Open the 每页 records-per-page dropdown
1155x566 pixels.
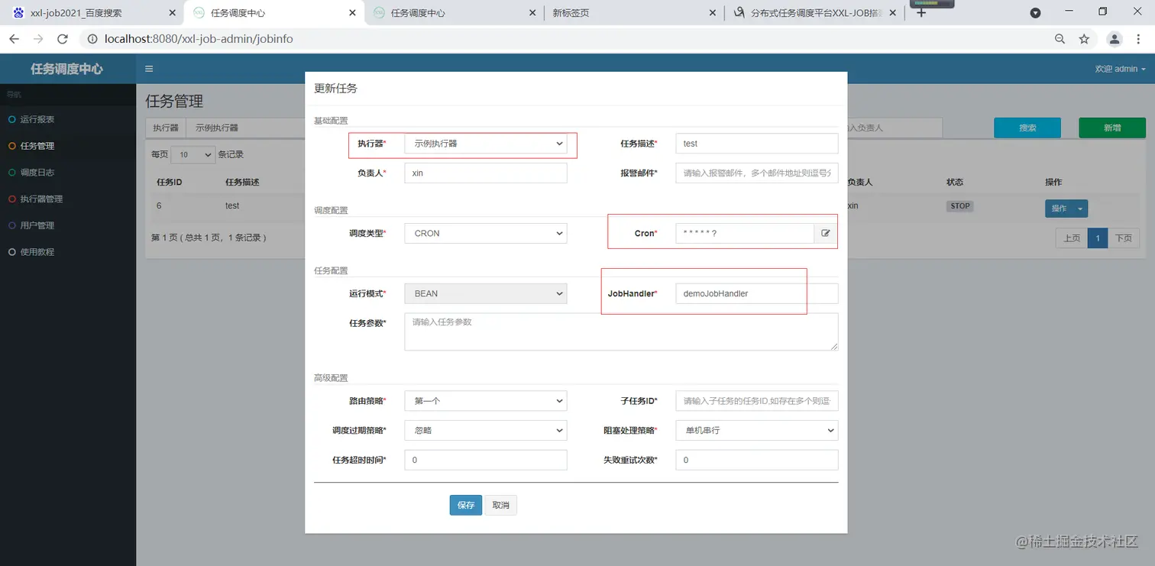coord(193,154)
